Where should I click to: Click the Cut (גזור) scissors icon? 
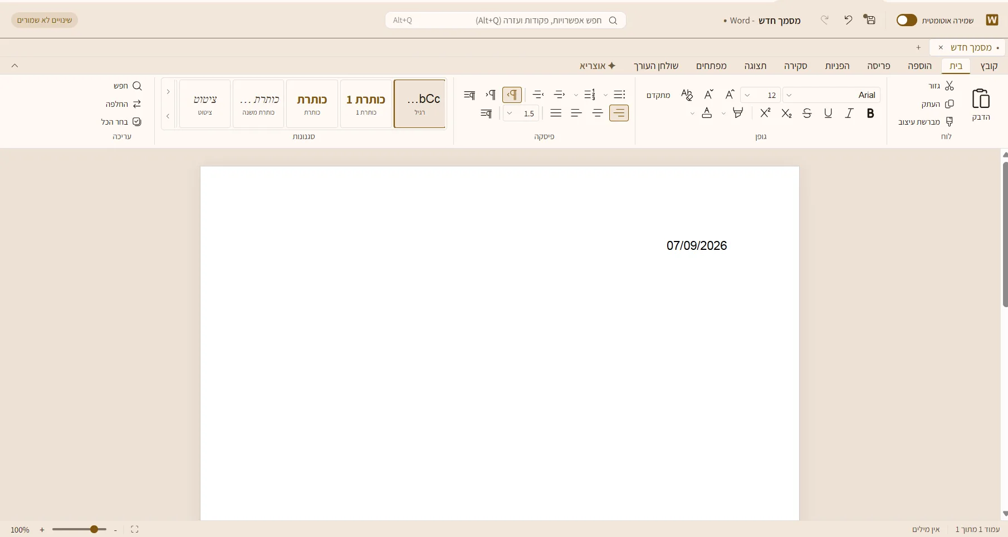pos(950,86)
